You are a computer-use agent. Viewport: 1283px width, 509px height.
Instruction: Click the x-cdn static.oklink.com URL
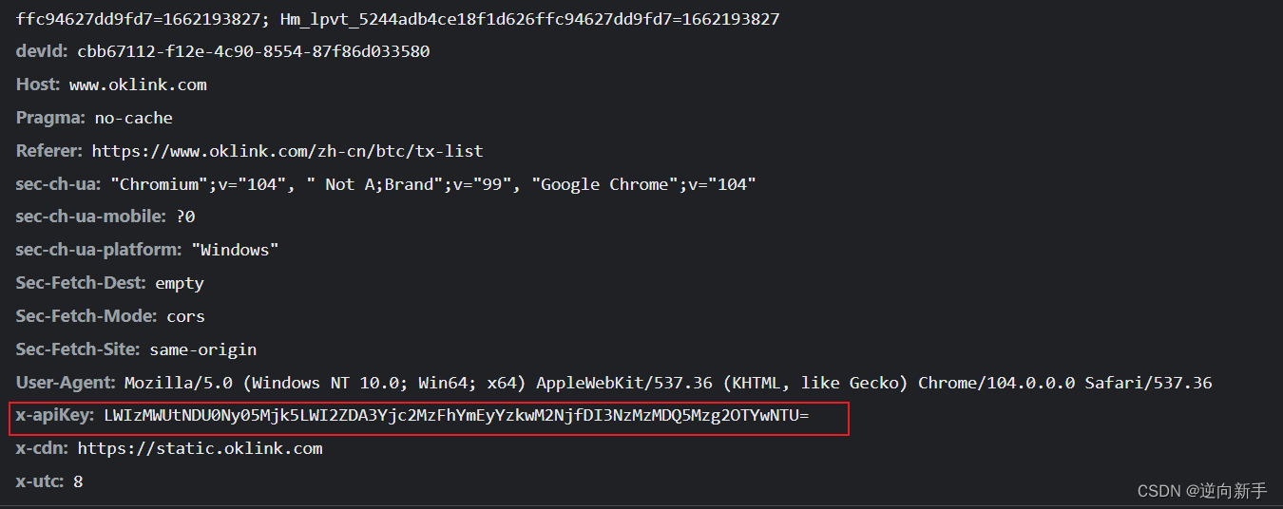(x=200, y=448)
